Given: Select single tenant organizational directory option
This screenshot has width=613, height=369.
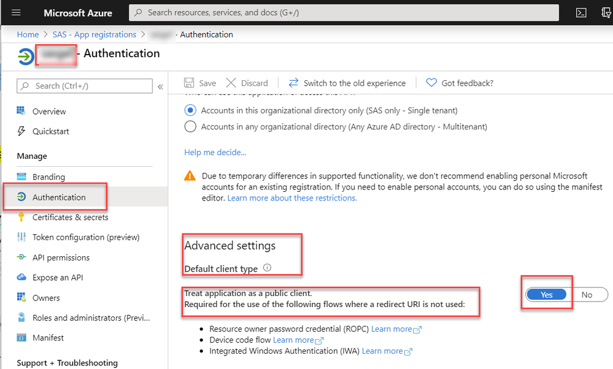Looking at the screenshot, I should pyautogui.click(x=190, y=110).
